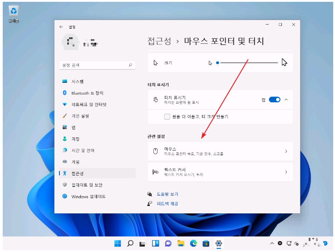Click the user profile avatar

[x=70, y=42]
